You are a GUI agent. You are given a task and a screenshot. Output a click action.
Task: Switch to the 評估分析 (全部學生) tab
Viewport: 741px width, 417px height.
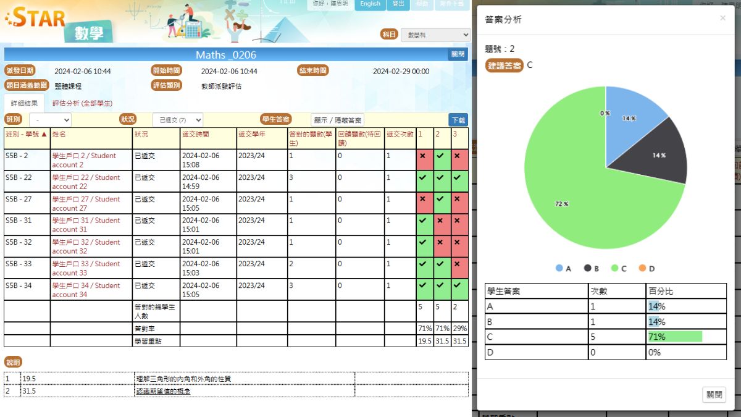pyautogui.click(x=83, y=103)
